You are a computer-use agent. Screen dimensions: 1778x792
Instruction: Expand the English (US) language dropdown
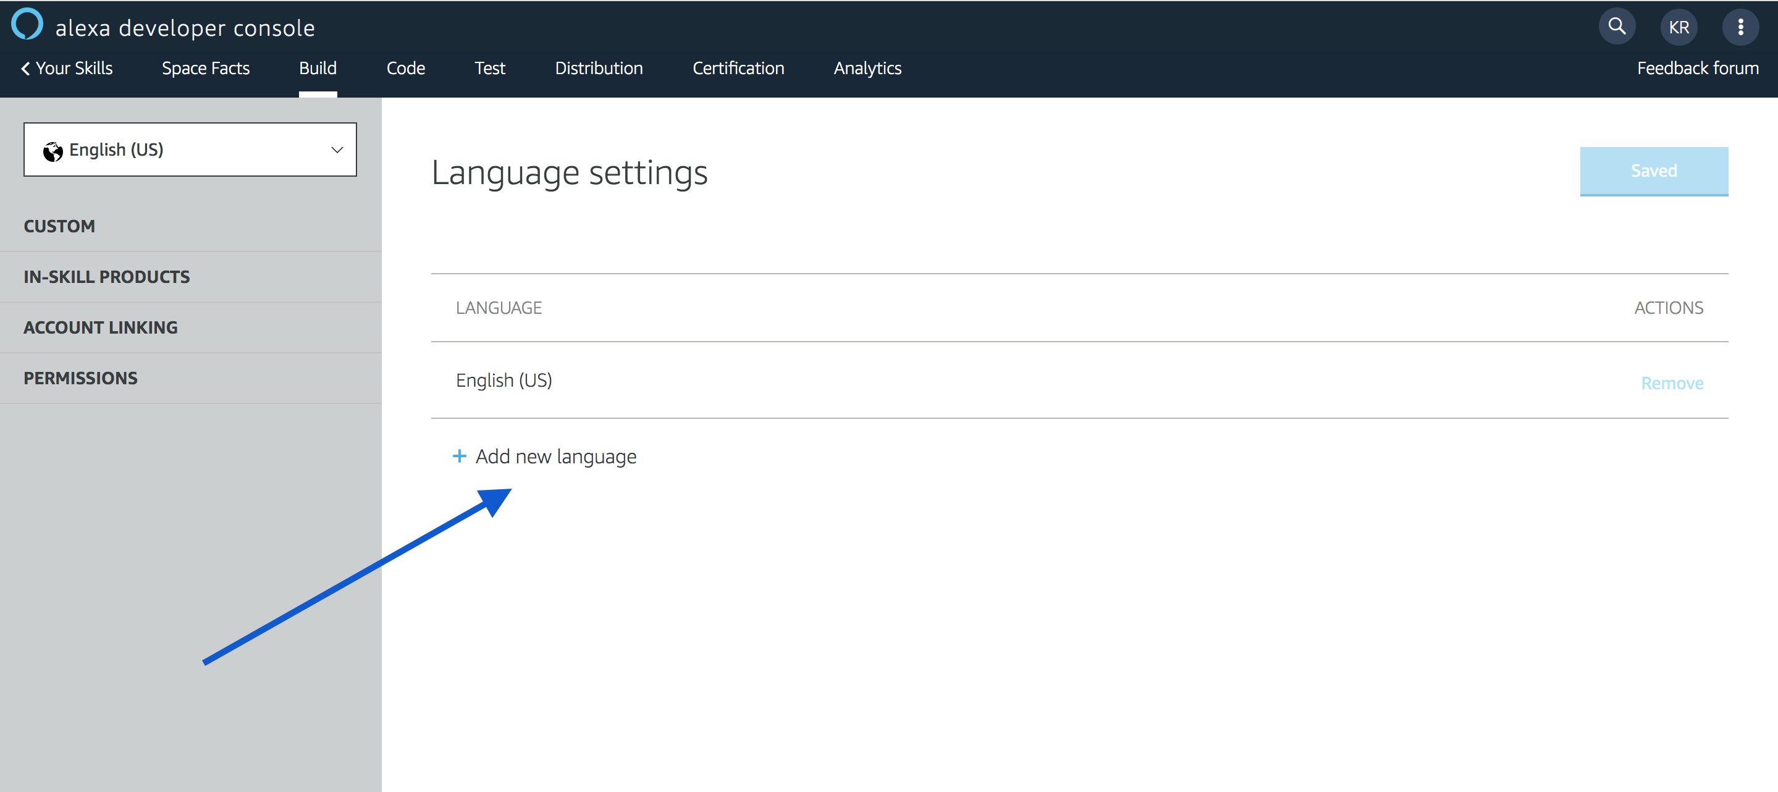point(190,149)
